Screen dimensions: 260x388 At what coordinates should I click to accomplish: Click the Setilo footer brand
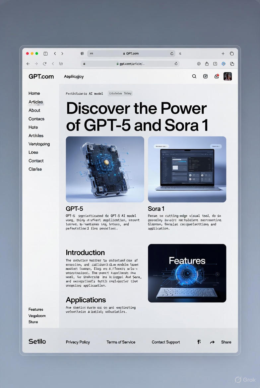37,341
